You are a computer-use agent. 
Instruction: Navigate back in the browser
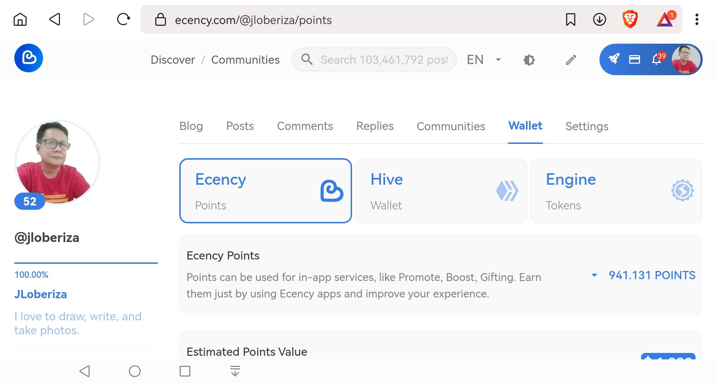[54, 19]
